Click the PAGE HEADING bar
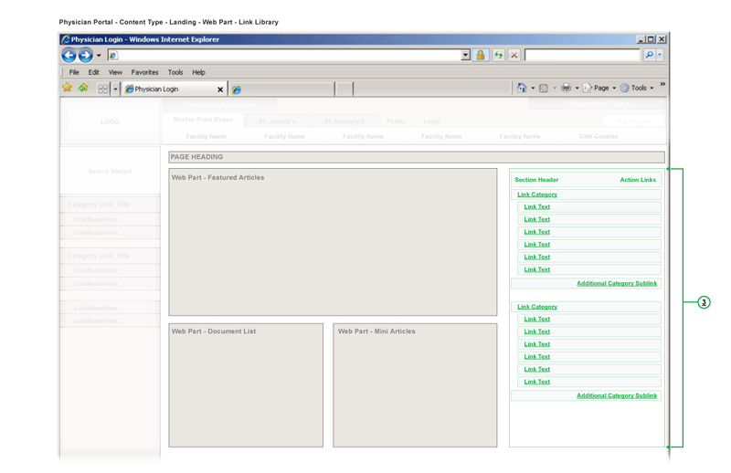 pos(417,157)
